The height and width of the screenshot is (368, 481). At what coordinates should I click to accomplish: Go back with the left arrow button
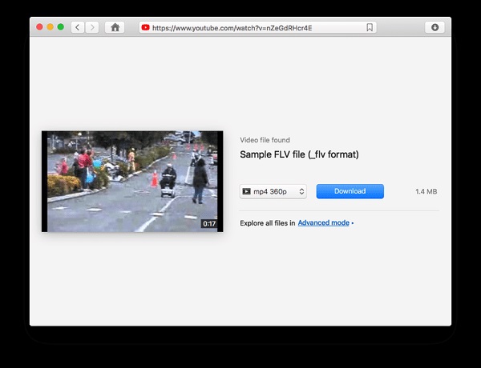coord(78,27)
